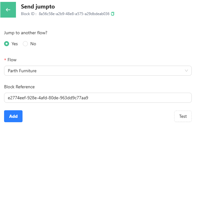The image size is (198, 213).
Task: Click the Flow field label
Action: (x=12, y=60)
